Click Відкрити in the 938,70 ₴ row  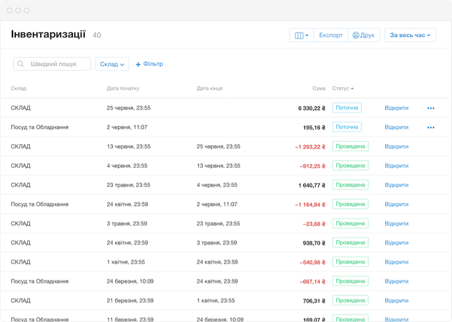(x=397, y=243)
